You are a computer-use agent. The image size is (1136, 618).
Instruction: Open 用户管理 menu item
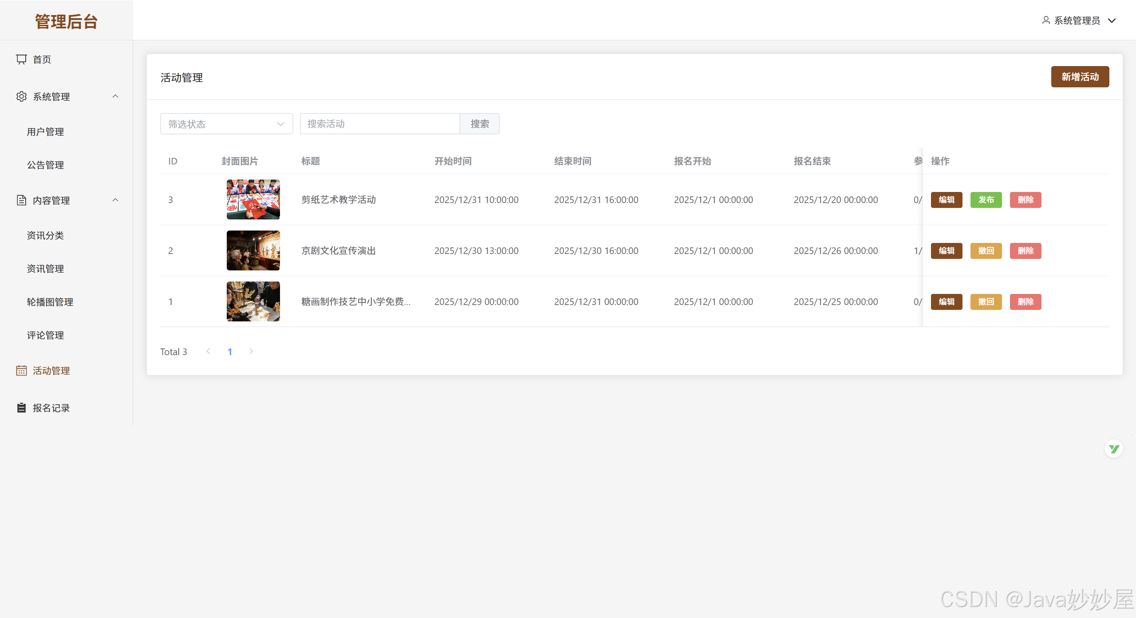point(45,132)
